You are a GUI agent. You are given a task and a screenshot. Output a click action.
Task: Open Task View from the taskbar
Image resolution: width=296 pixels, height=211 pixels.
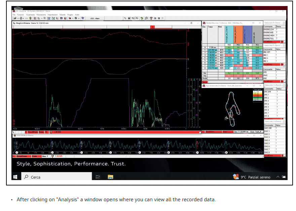98,177
